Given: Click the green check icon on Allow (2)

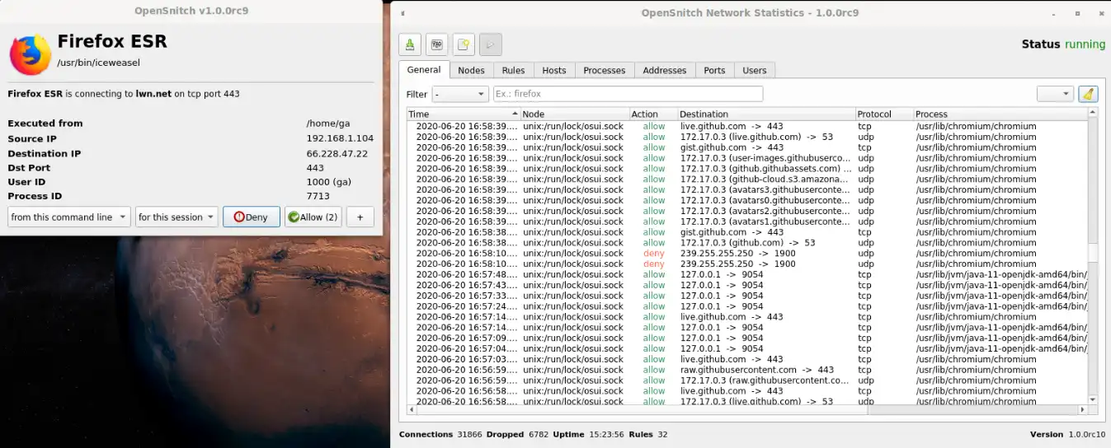Looking at the screenshot, I should [294, 217].
